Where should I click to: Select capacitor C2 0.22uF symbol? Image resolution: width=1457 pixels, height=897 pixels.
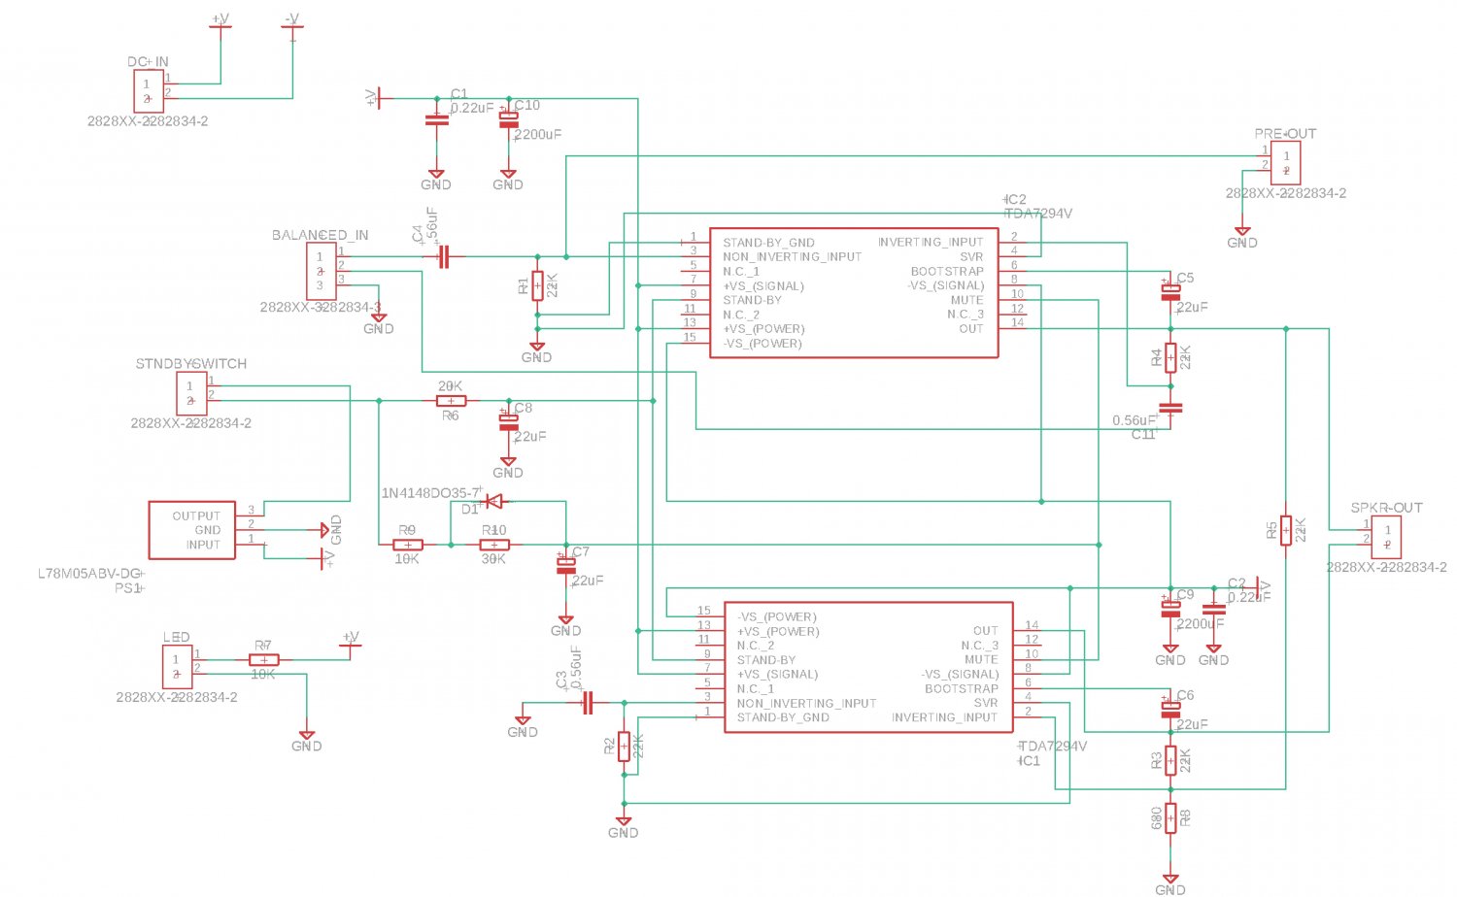point(1213,609)
